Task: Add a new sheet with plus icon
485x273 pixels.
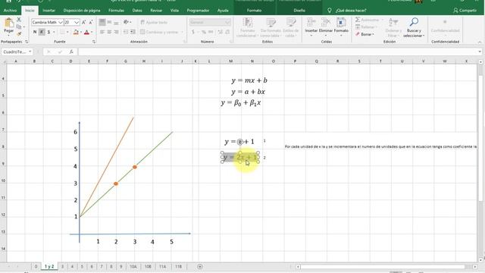Action: pyautogui.click(x=200, y=266)
